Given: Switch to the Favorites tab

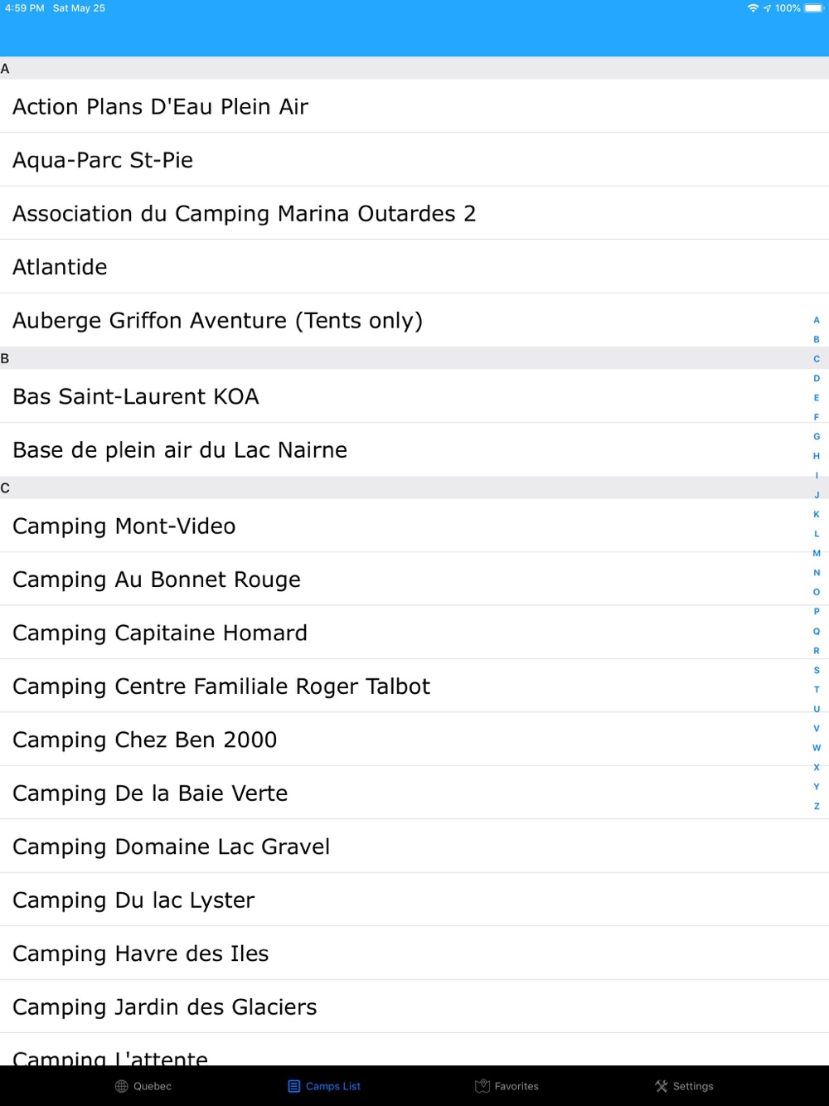Looking at the screenshot, I should [516, 1086].
